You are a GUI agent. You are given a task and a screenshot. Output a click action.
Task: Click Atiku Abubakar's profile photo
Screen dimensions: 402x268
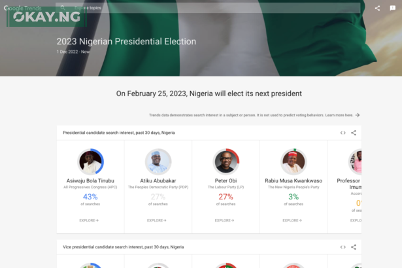[158, 161]
